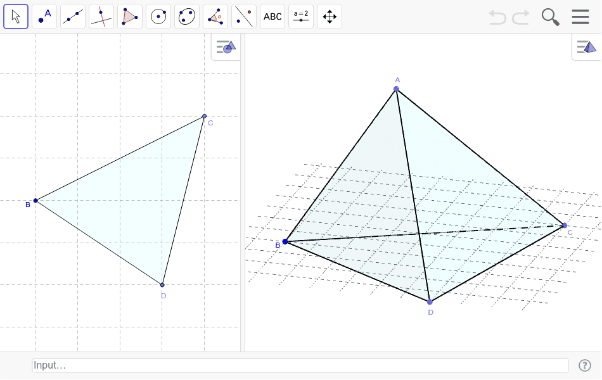Open the 3D Graphics view style bar
This screenshot has height=380, width=602.
[x=587, y=47]
